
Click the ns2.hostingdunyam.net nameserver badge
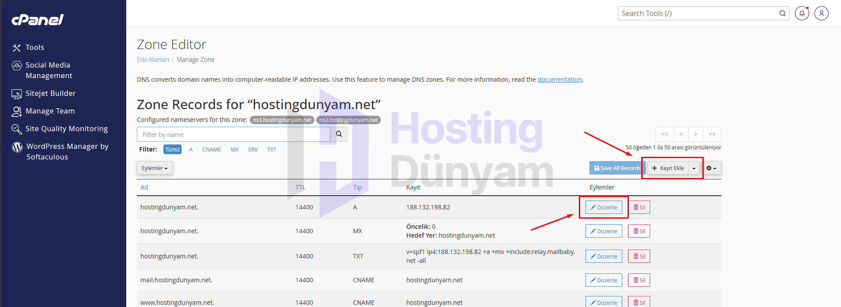[349, 120]
